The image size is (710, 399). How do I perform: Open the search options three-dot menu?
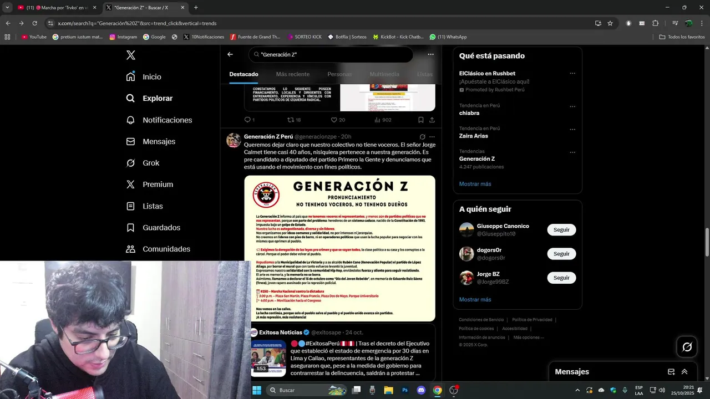[x=430, y=54]
